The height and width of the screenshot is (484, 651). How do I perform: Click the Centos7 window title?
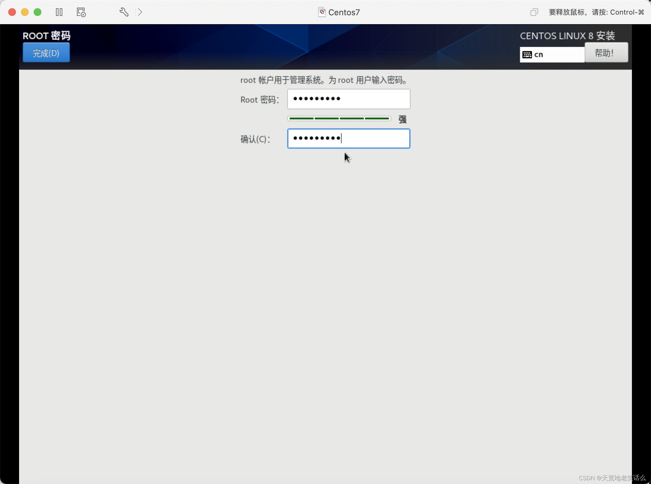coord(344,12)
